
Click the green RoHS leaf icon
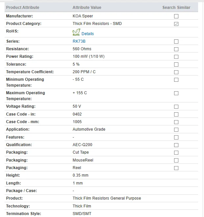point(76,32)
